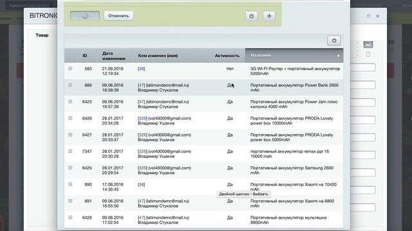Image resolution: width=412 pixels, height=231 pixels.
Task: Click image icon in background window's right side
Action: click(368, 44)
